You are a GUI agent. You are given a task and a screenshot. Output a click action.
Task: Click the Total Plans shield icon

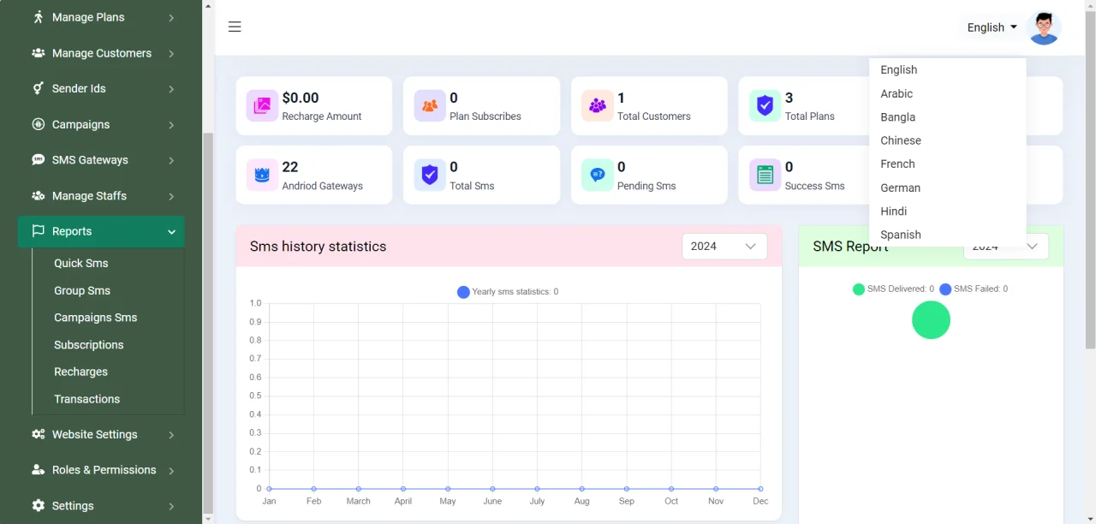point(765,106)
